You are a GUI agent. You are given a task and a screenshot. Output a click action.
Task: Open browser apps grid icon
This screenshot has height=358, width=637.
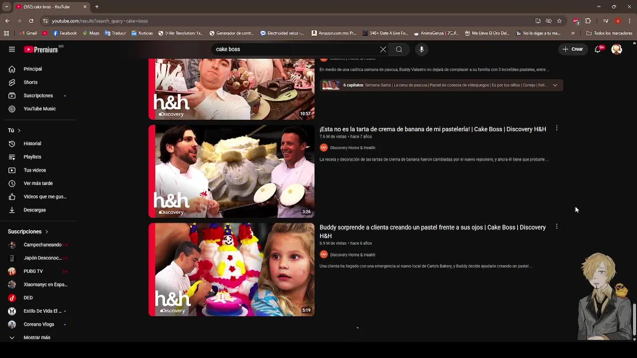pyautogui.click(x=6, y=33)
